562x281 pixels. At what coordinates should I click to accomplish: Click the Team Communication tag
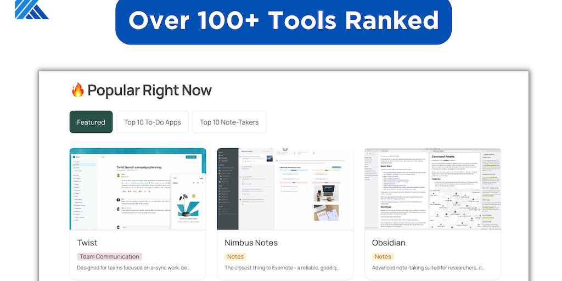coord(109,257)
